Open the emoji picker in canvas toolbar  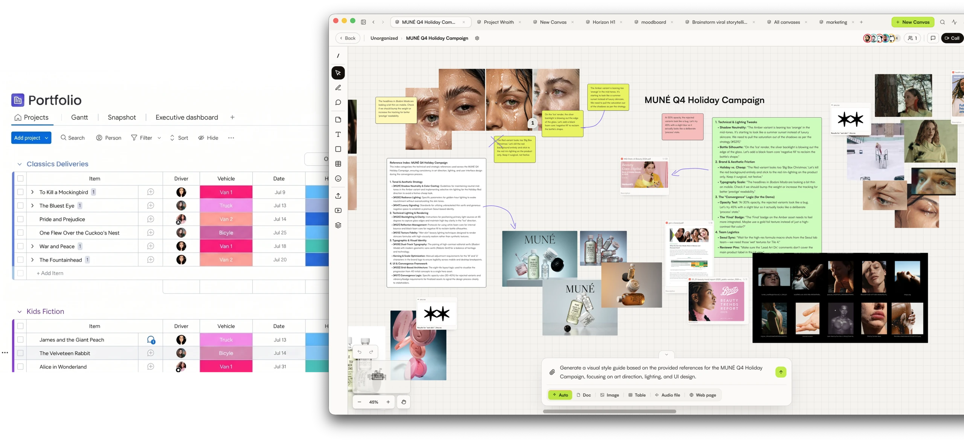(338, 179)
